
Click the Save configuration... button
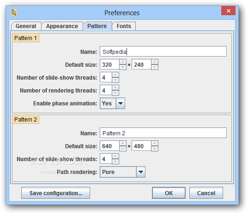[x=56, y=193]
